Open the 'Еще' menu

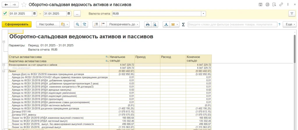[x=290, y=24]
